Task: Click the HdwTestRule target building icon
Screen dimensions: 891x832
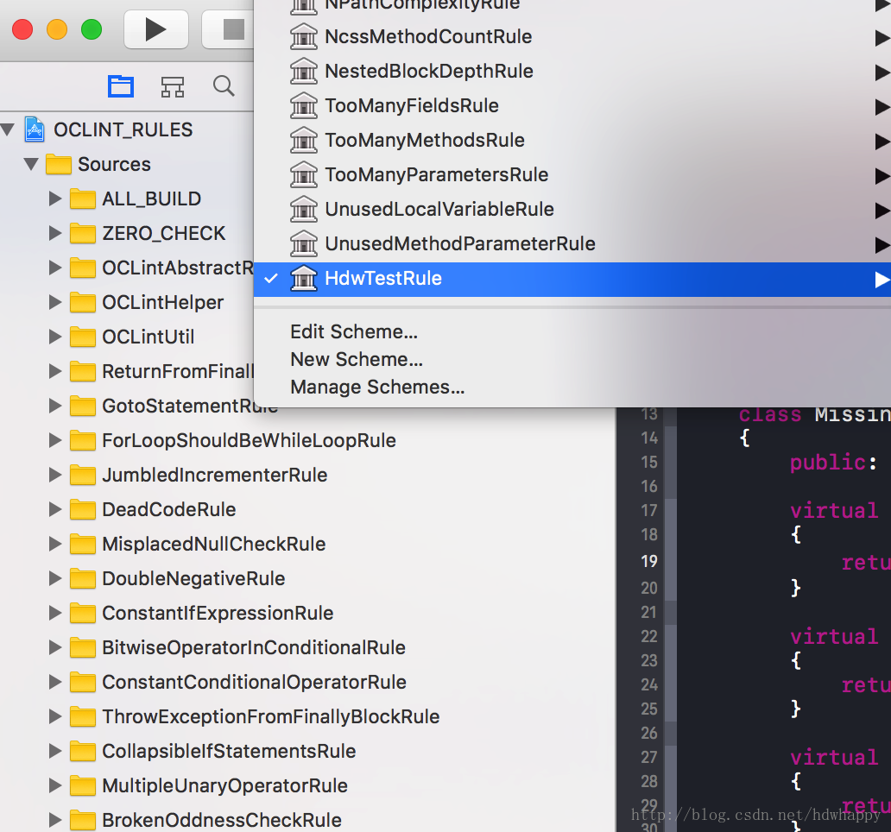Action: 304,278
